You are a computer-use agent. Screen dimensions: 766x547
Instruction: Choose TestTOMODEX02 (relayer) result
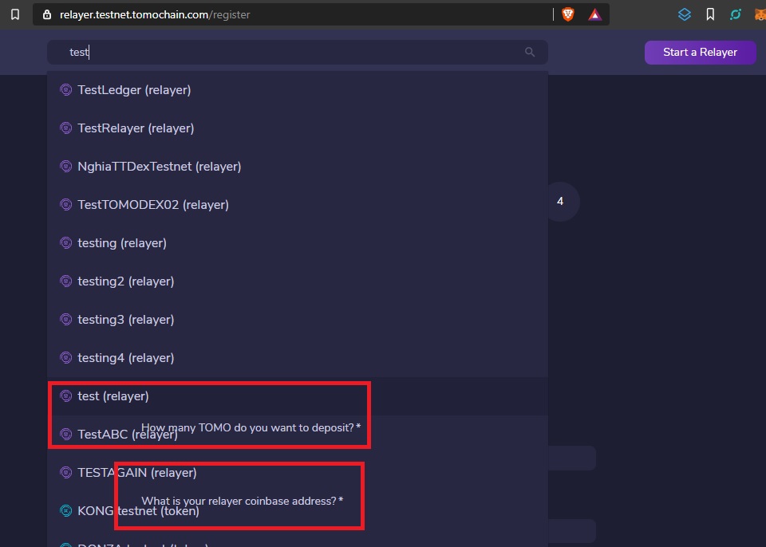[x=298, y=205]
